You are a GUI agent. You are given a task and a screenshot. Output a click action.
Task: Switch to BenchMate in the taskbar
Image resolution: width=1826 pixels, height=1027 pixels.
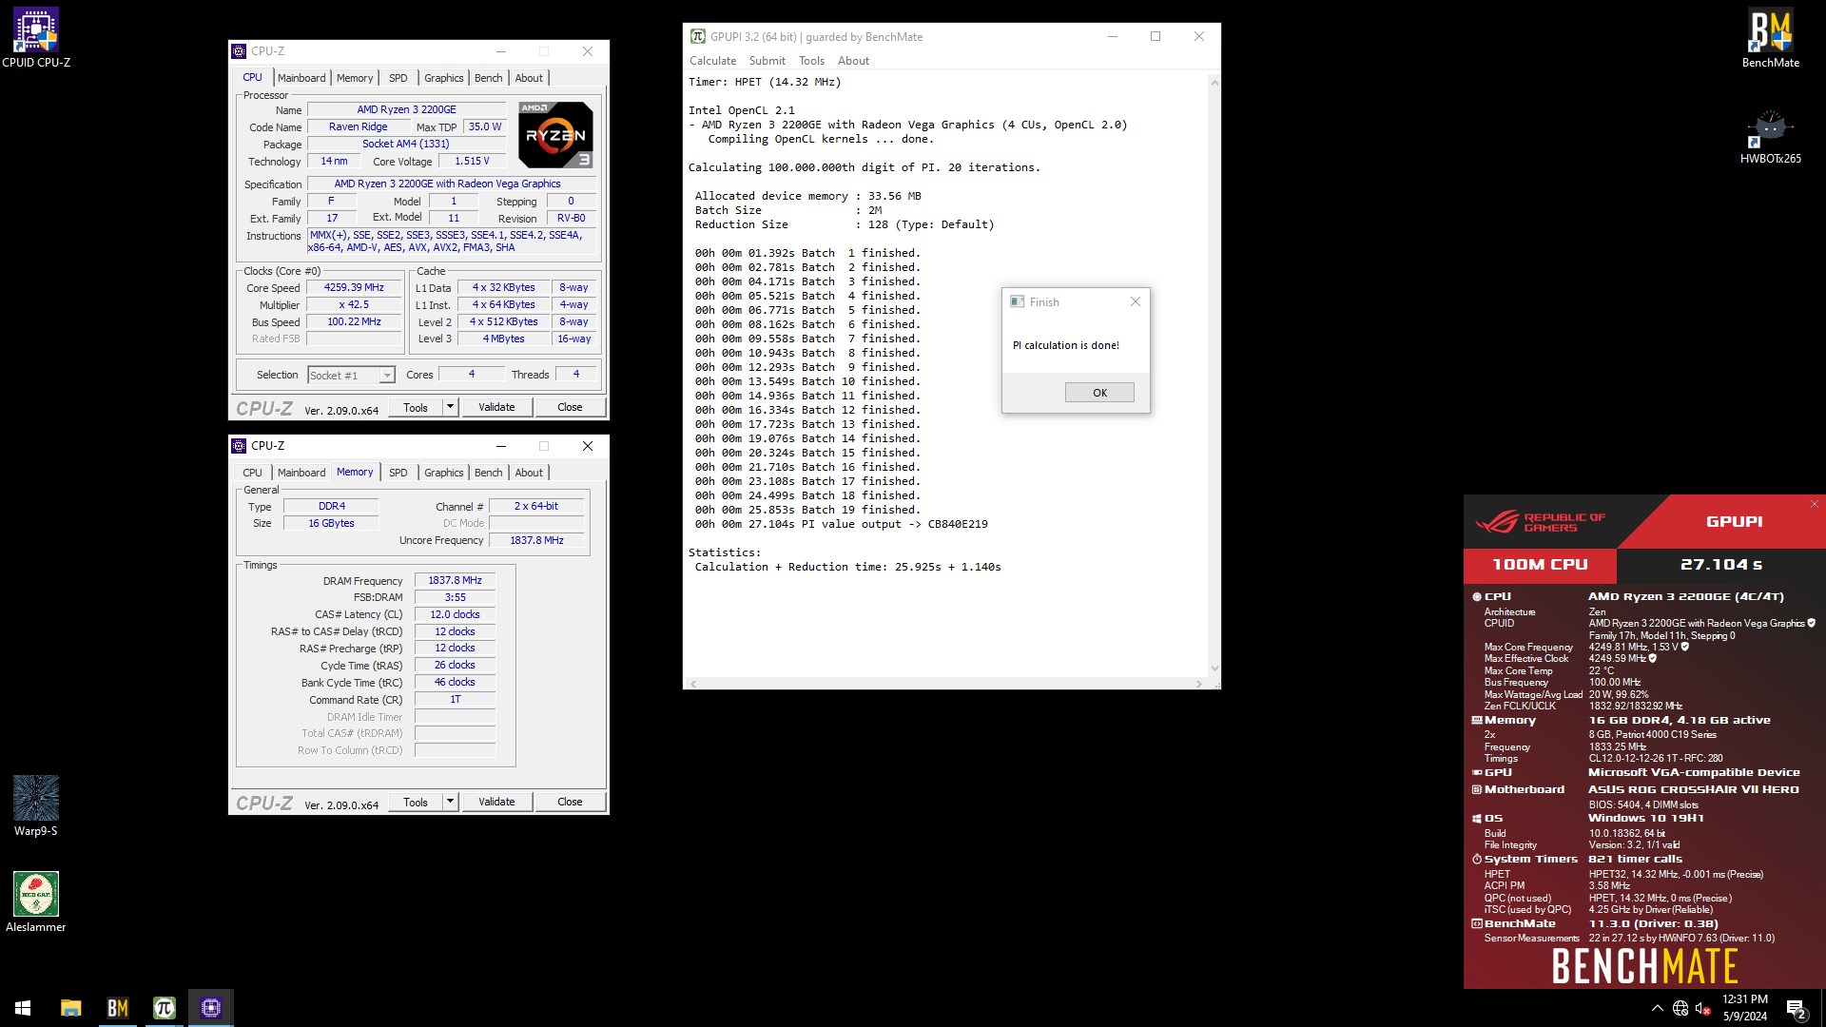(x=117, y=1008)
